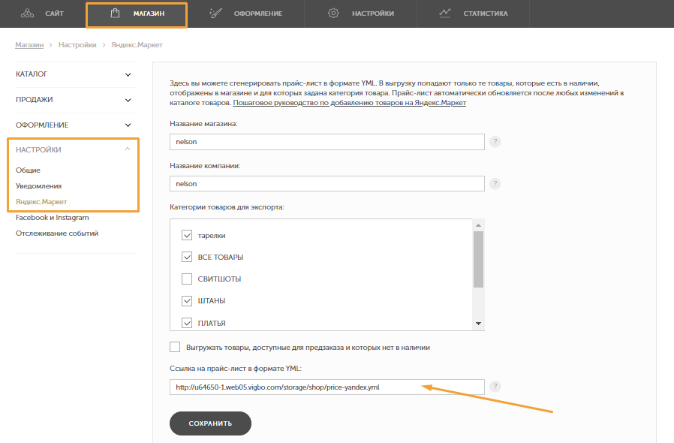Click the Настройки gear icon
Image resolution: width=674 pixels, height=443 pixels.
pos(334,14)
